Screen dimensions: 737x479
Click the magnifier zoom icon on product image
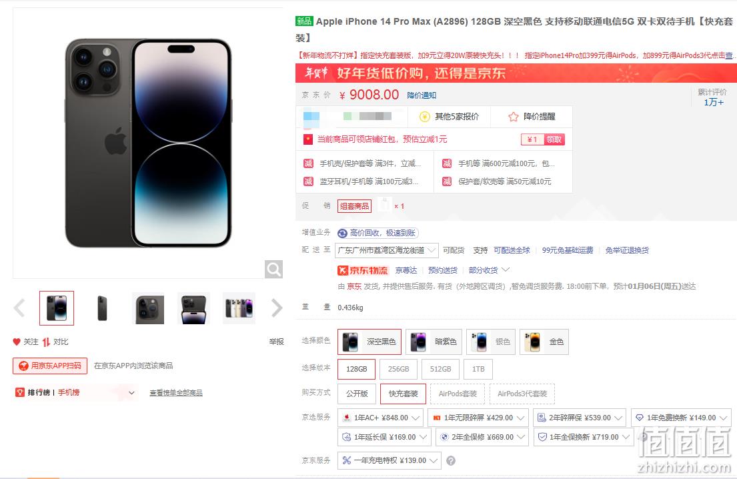[x=273, y=270]
